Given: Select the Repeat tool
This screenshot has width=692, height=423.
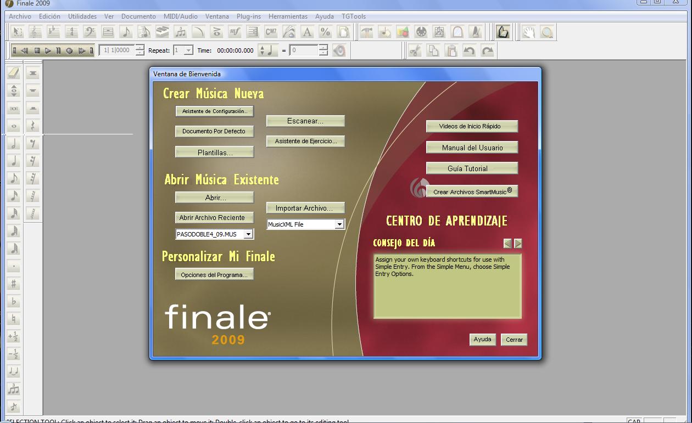Looking at the screenshot, I should coord(253,32).
